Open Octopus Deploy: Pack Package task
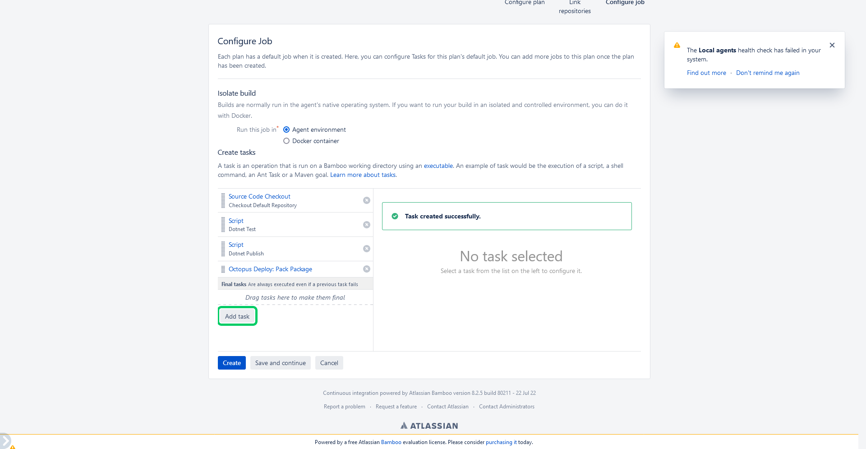 [270, 269]
